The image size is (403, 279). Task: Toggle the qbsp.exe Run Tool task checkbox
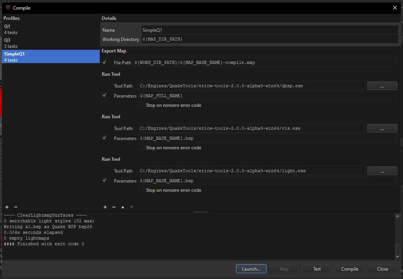click(104, 95)
